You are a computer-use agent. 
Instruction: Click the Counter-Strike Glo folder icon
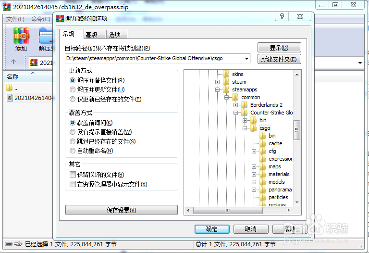(x=244, y=113)
